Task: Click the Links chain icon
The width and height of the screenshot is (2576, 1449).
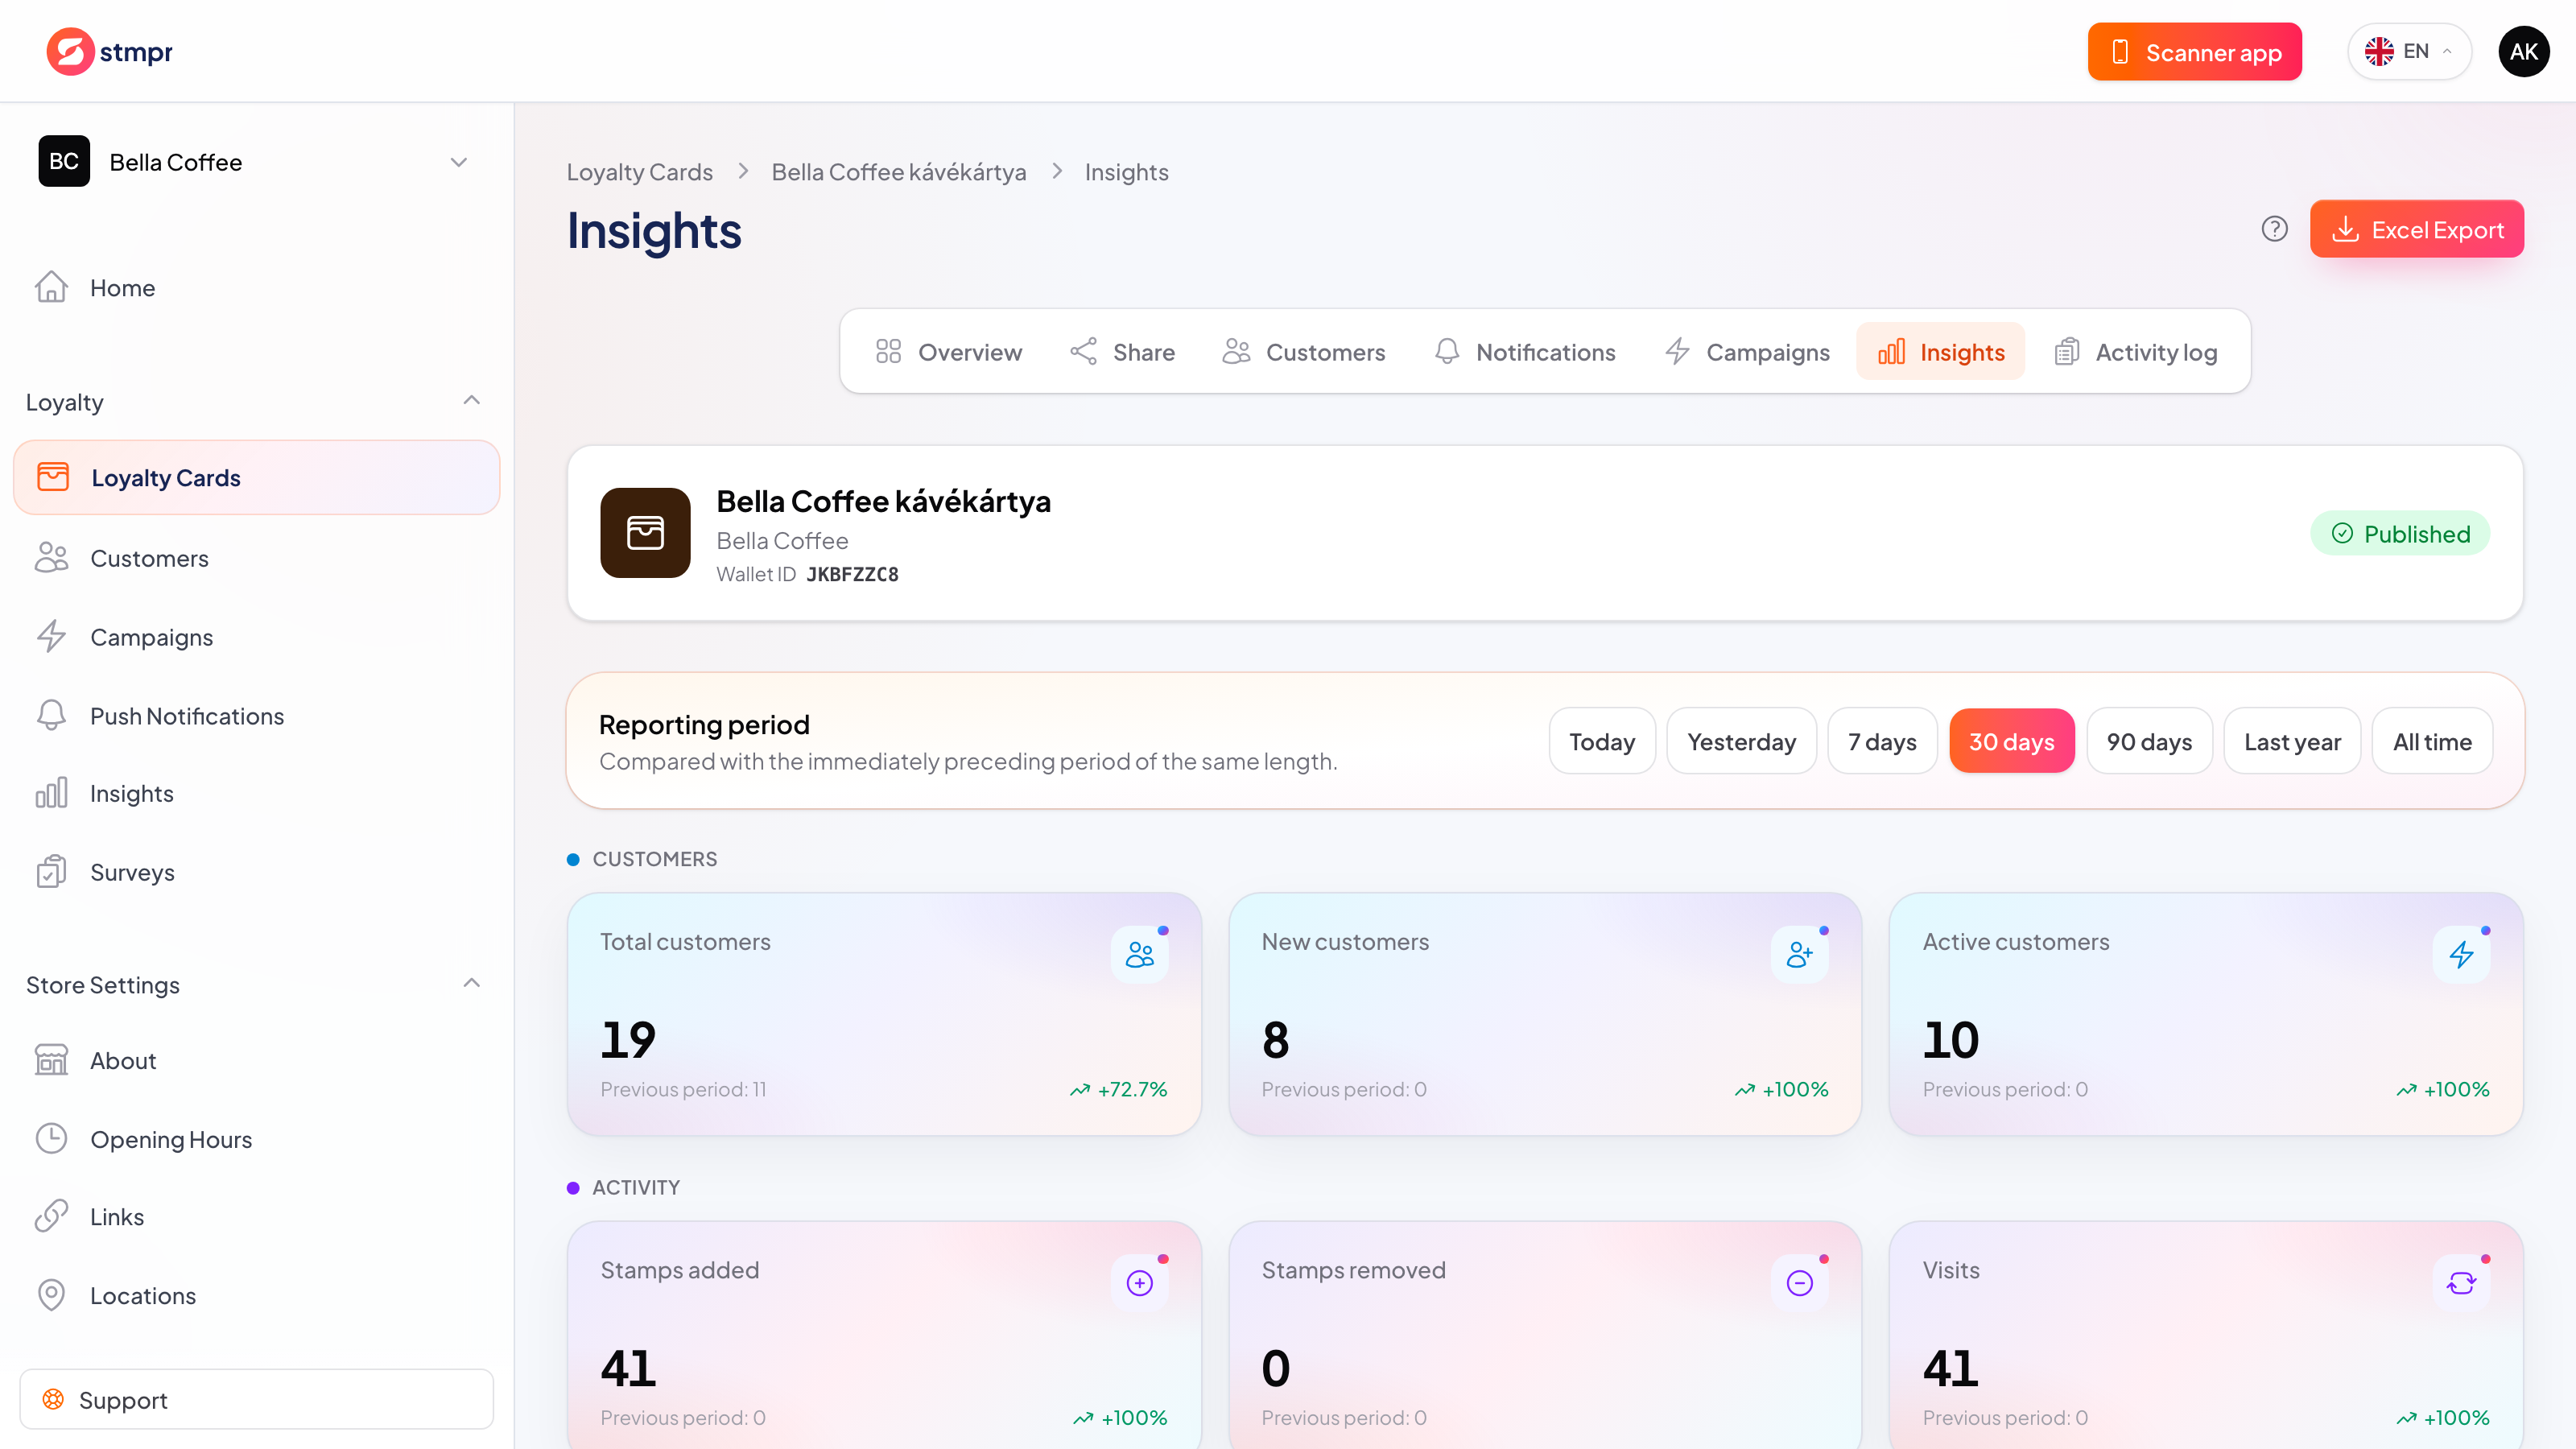Action: point(51,1216)
